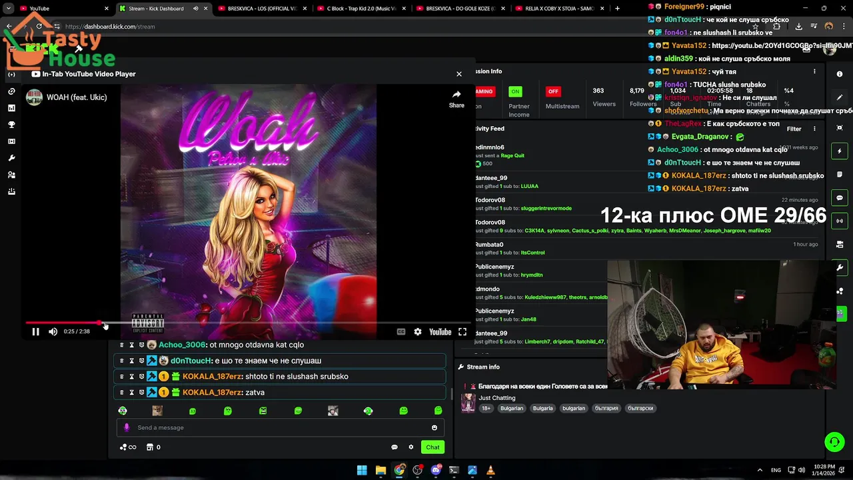Toggle the Partner Income ON switch

pyautogui.click(x=515, y=91)
